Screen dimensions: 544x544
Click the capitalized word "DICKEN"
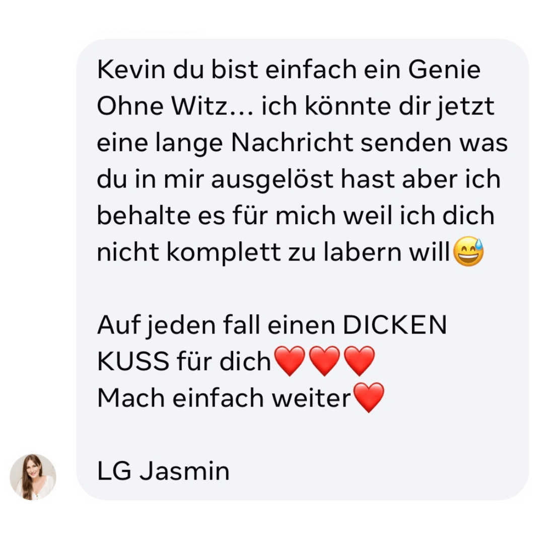point(395,325)
